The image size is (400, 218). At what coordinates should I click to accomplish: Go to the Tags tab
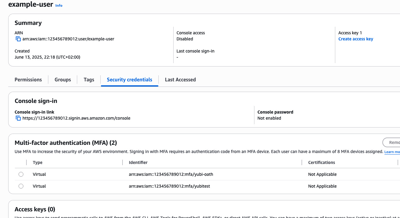point(89,80)
